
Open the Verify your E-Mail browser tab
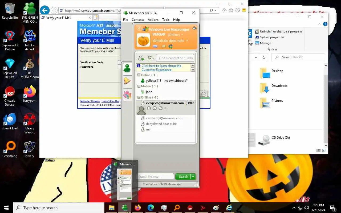(66, 18)
